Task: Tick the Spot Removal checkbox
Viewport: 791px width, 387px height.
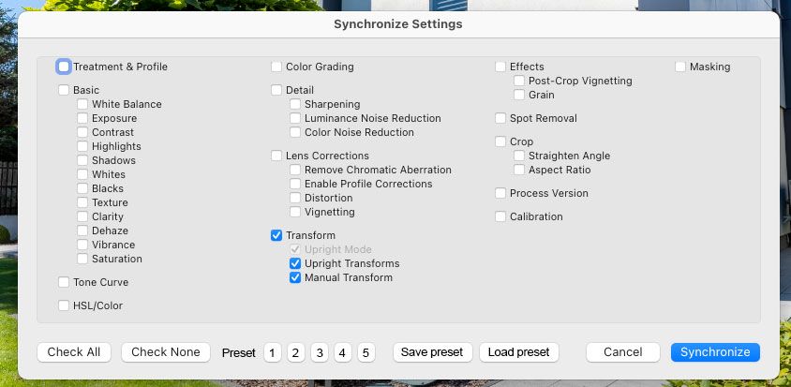Action: pyautogui.click(x=500, y=118)
